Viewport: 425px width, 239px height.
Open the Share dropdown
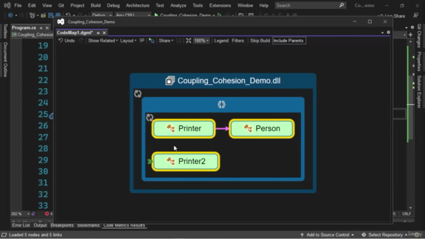[166, 40]
